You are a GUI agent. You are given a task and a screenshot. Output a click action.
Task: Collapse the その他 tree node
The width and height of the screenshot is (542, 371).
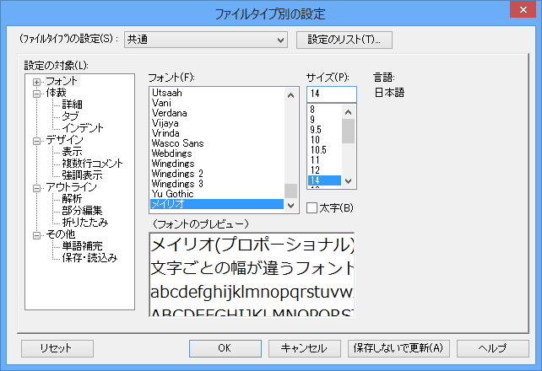[36, 235]
